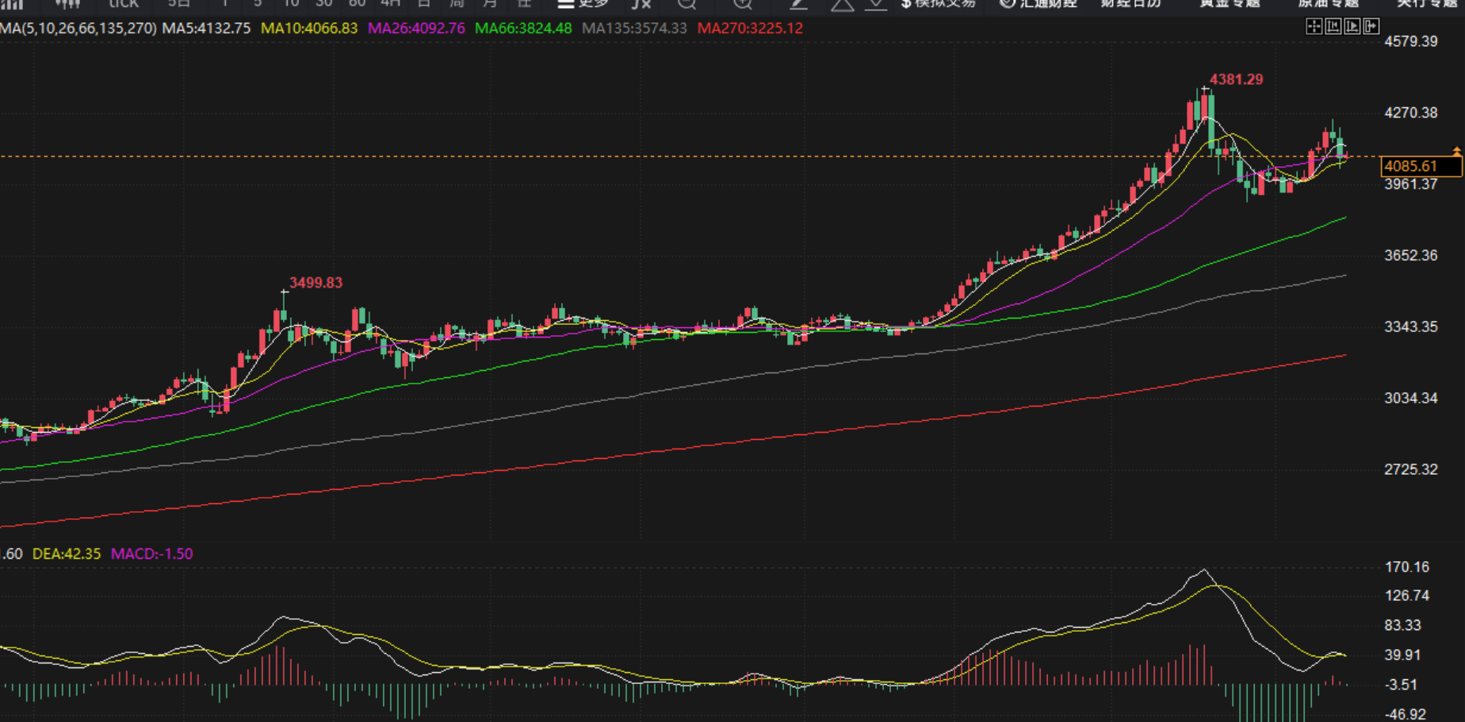Viewport: 1465px width, 722px height.
Task: Click the pencil drawing tool icon
Action: click(798, 4)
